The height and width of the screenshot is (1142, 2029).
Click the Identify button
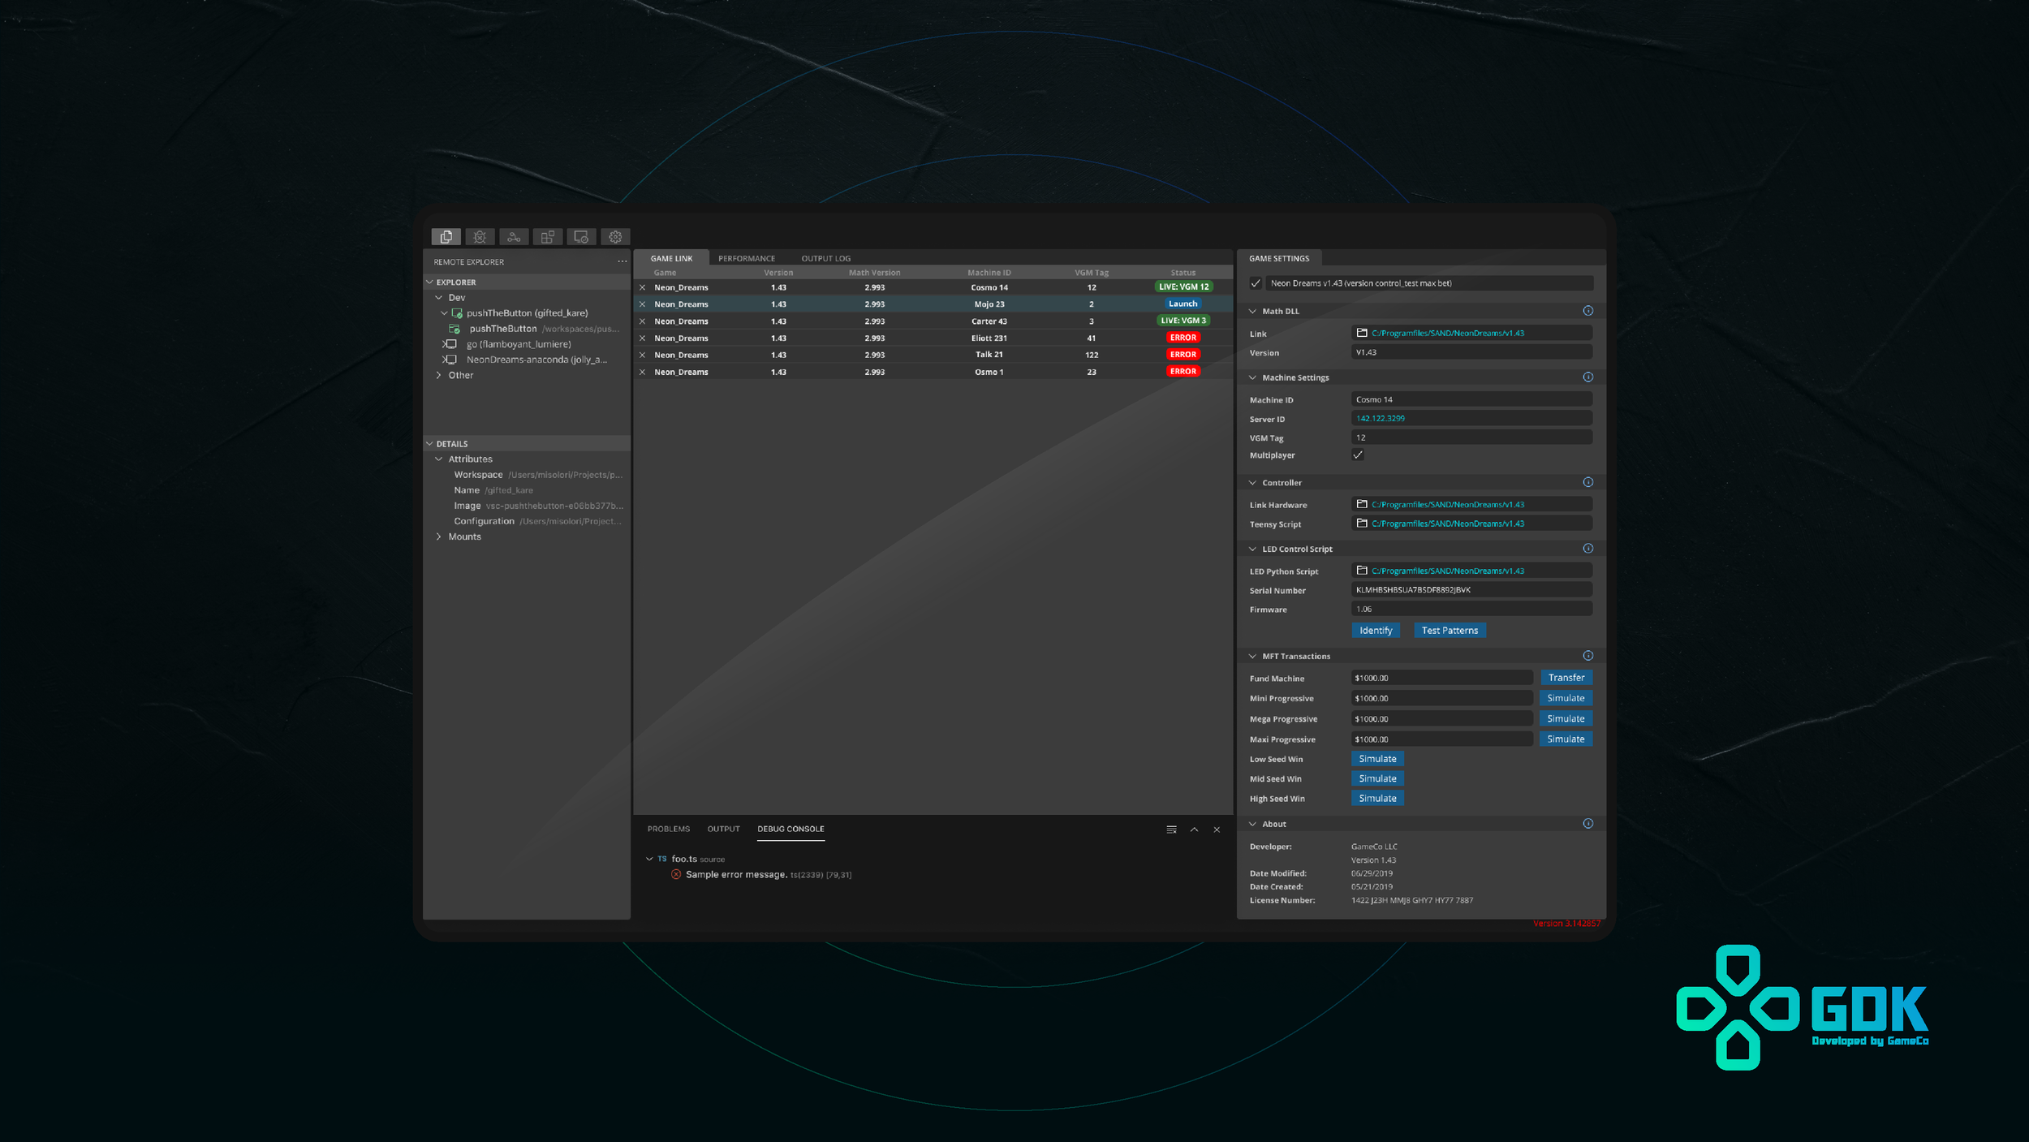click(x=1376, y=631)
